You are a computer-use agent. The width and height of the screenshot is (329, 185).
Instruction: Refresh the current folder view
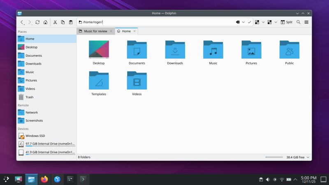[x=37, y=22]
